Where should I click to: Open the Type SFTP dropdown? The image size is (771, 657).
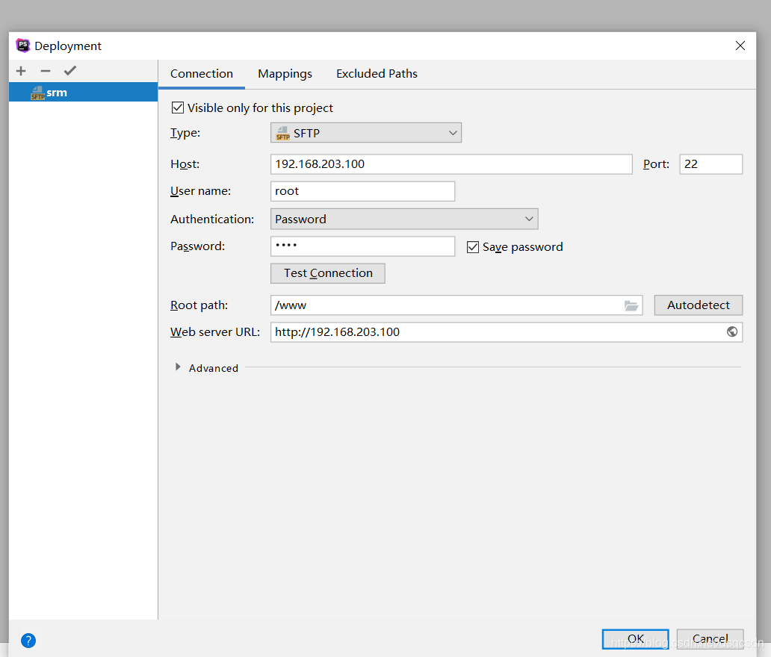point(366,133)
